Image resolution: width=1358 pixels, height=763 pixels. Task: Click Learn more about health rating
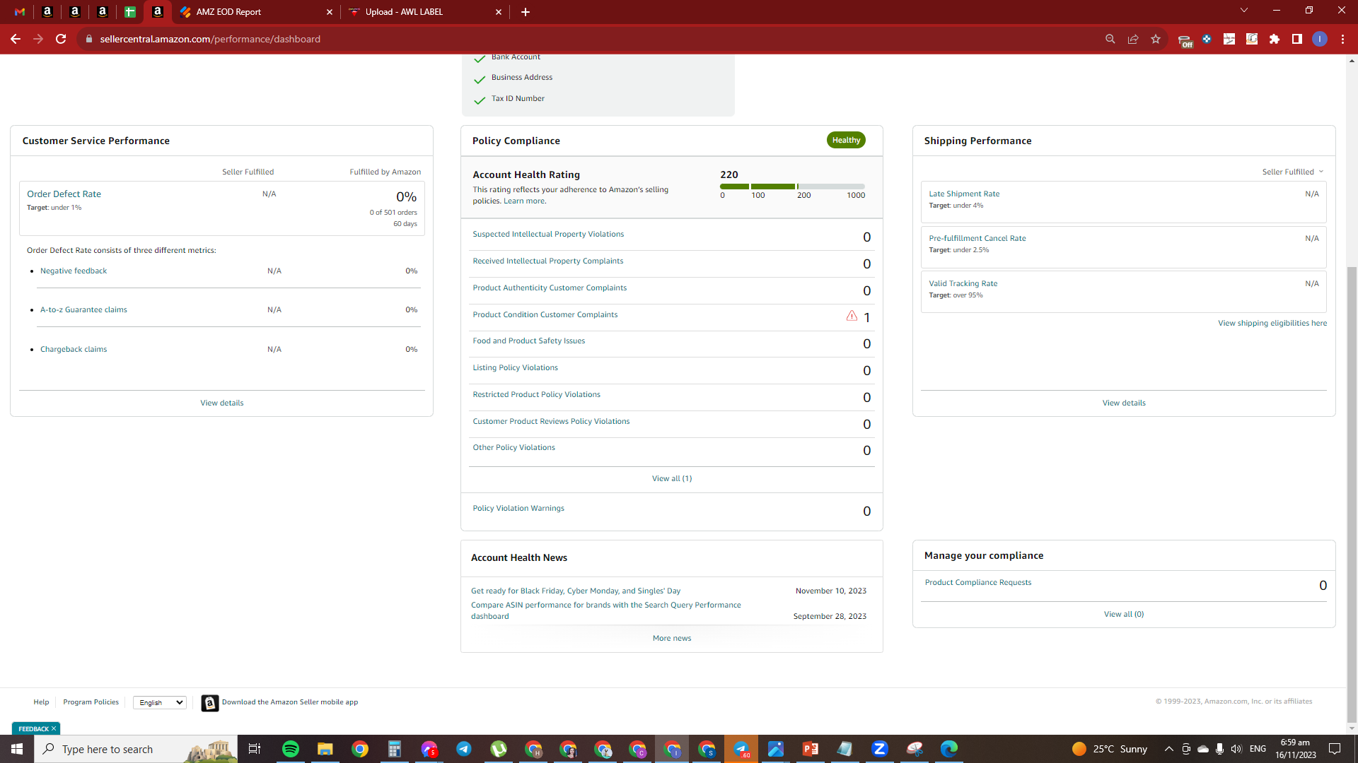pos(525,201)
